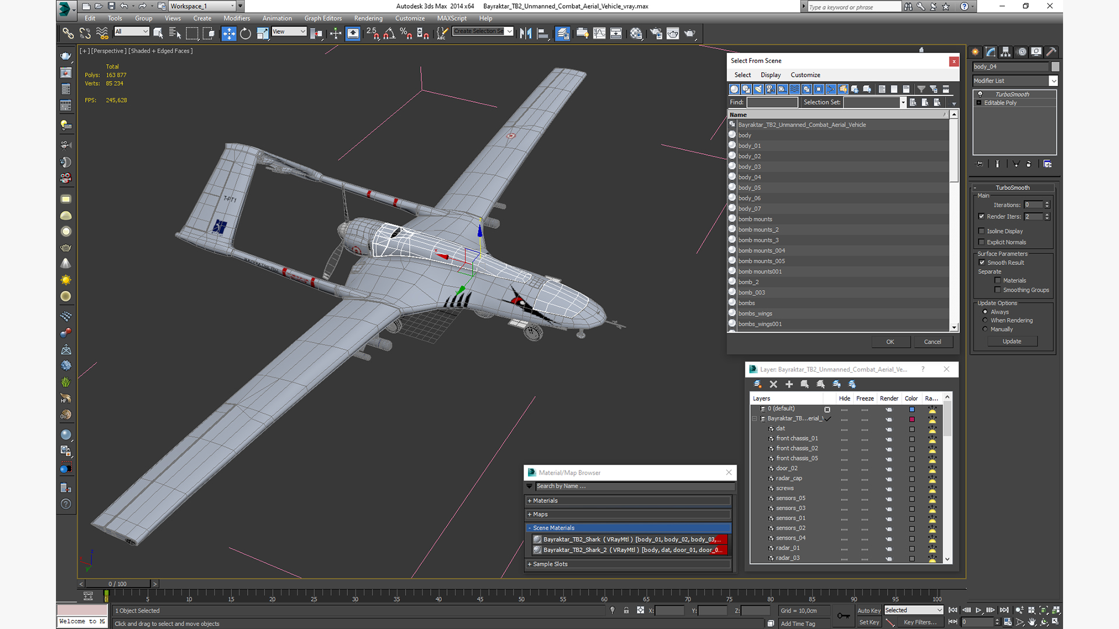Click Create New Layer icon in Layer dialog
Screen dimensions: 1119x629
pos(758,384)
